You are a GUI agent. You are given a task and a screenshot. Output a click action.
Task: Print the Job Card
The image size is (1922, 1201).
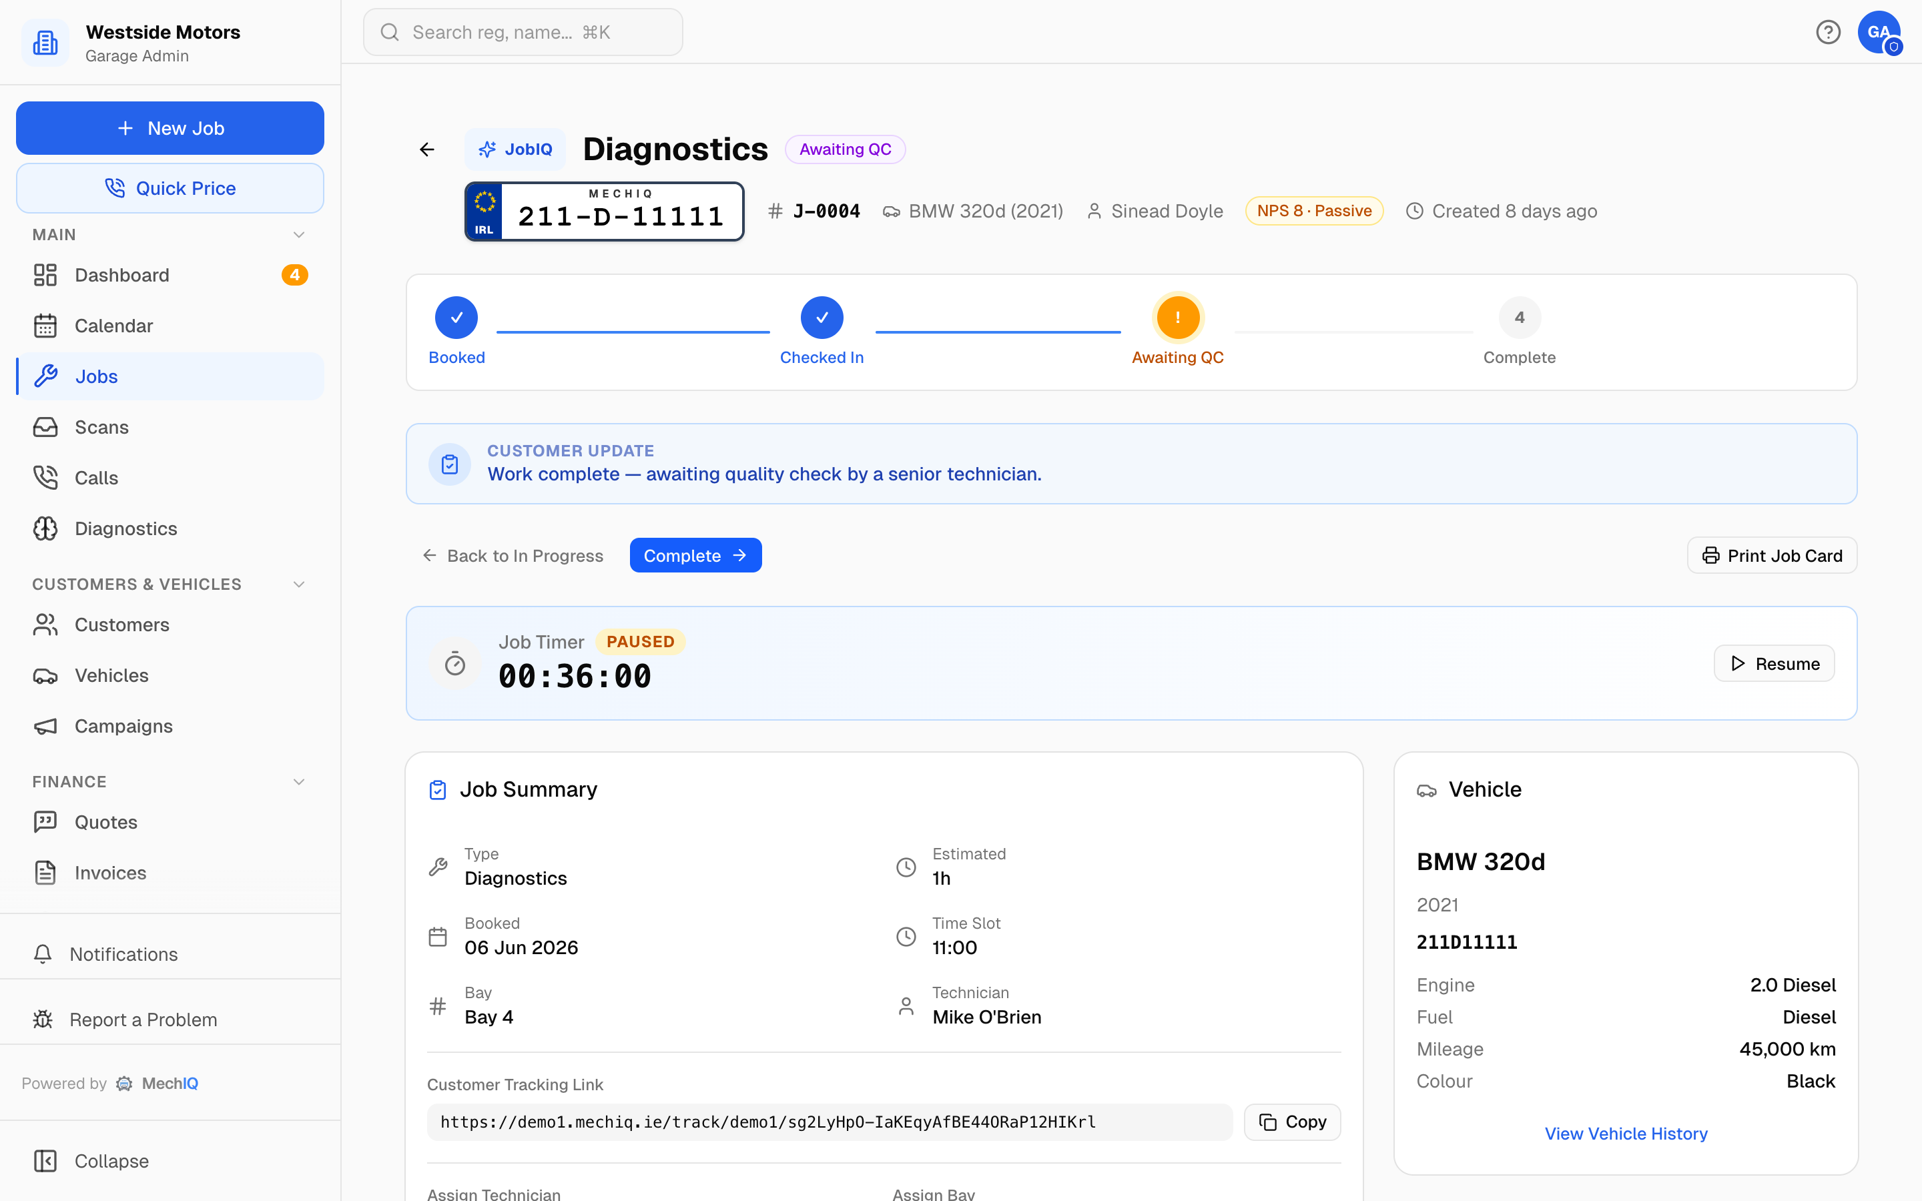1772,555
